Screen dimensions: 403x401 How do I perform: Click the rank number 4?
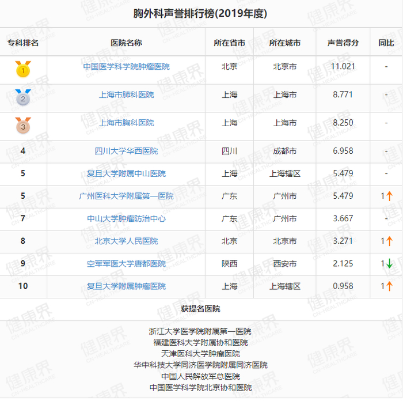click(23, 151)
